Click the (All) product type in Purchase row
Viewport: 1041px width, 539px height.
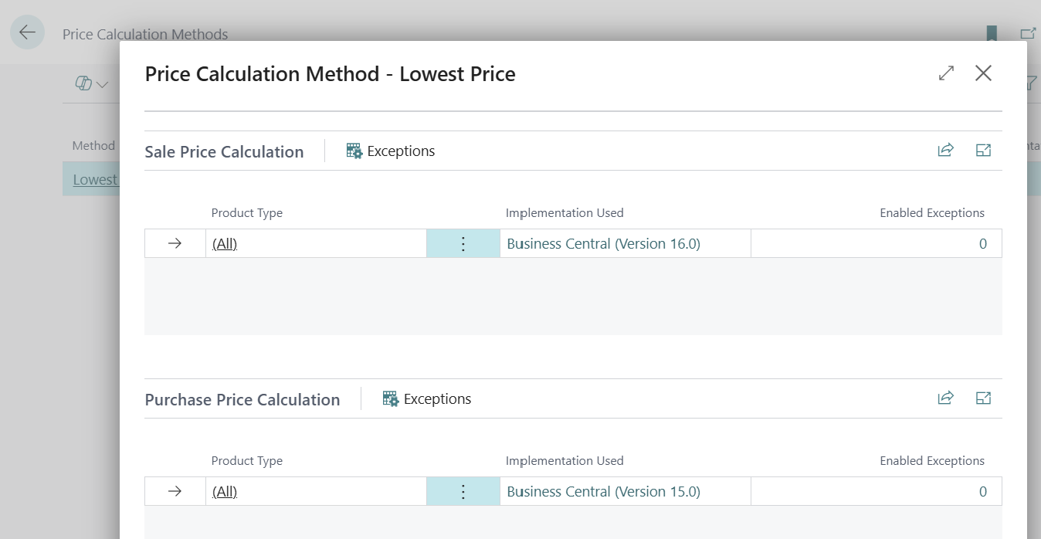(x=225, y=492)
